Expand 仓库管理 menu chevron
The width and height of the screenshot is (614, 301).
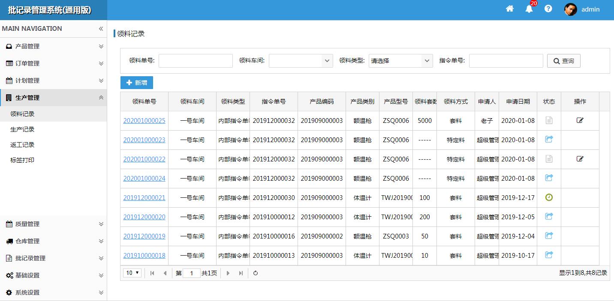pyautogui.click(x=101, y=241)
